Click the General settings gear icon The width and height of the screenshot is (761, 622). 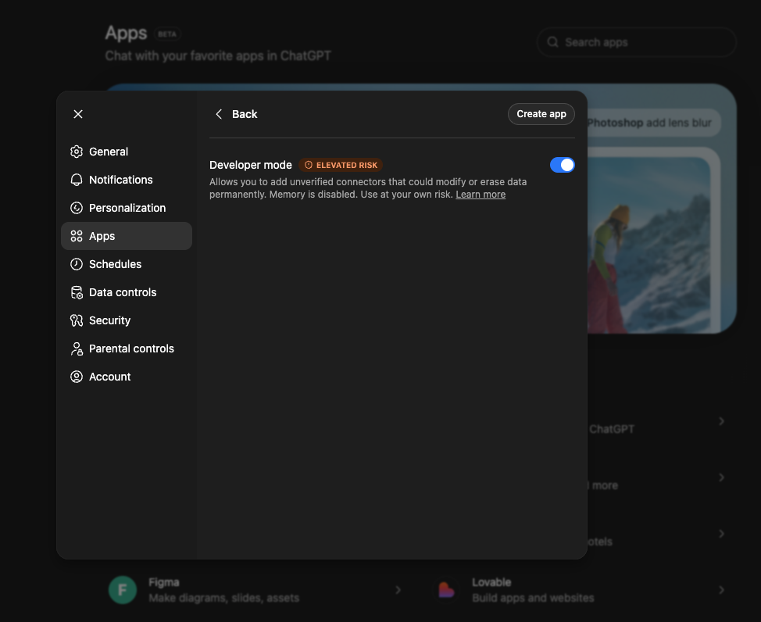77,152
